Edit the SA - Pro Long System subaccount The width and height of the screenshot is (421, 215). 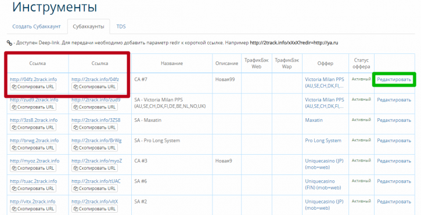point(394,140)
